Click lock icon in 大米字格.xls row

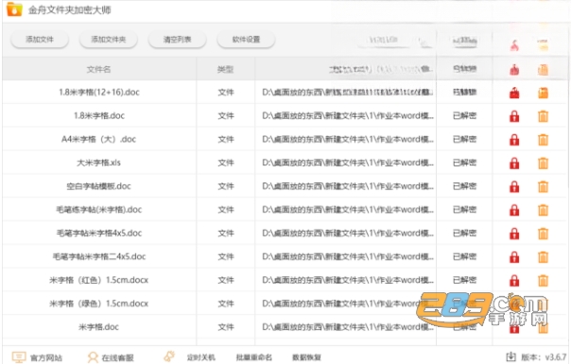[514, 164]
